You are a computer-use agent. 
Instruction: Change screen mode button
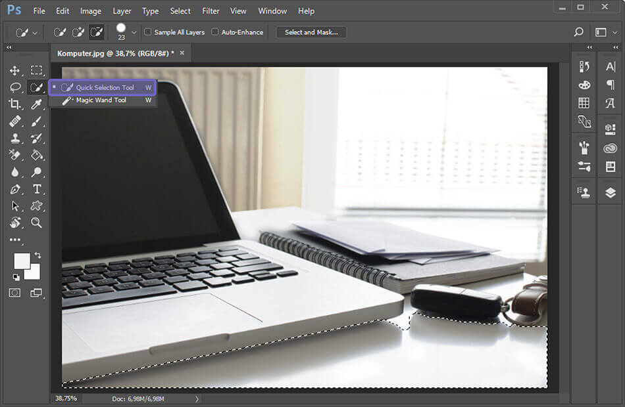[x=36, y=293]
